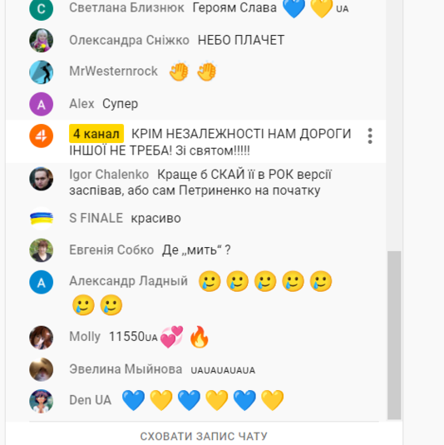Click S FINALE's Ukrainian flag avatar
Viewport: 444px width, 445px height.
tap(41, 219)
